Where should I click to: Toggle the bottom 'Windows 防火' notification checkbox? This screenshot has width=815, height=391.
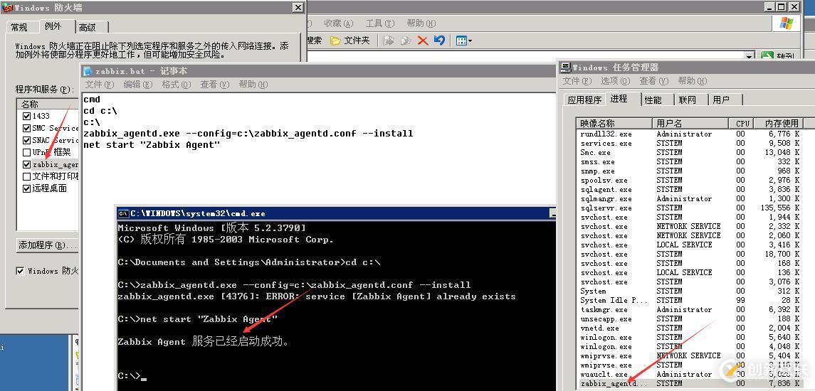20,271
